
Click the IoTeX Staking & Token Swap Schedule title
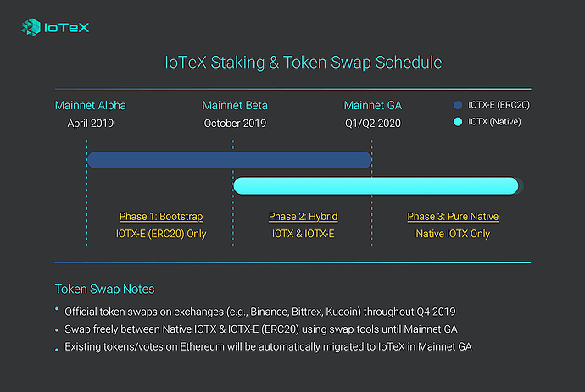point(303,62)
